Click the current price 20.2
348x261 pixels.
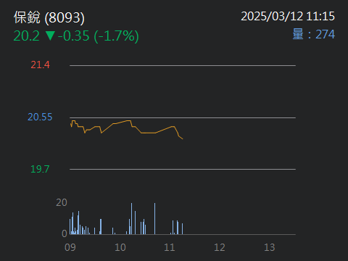tap(26, 36)
